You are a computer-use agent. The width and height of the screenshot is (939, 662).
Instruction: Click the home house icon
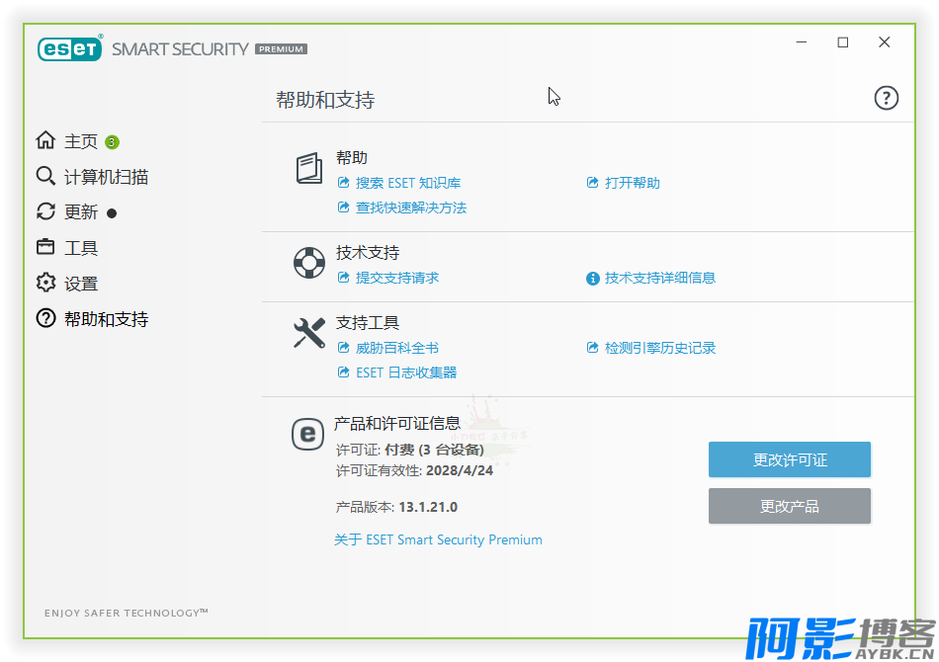pos(45,140)
